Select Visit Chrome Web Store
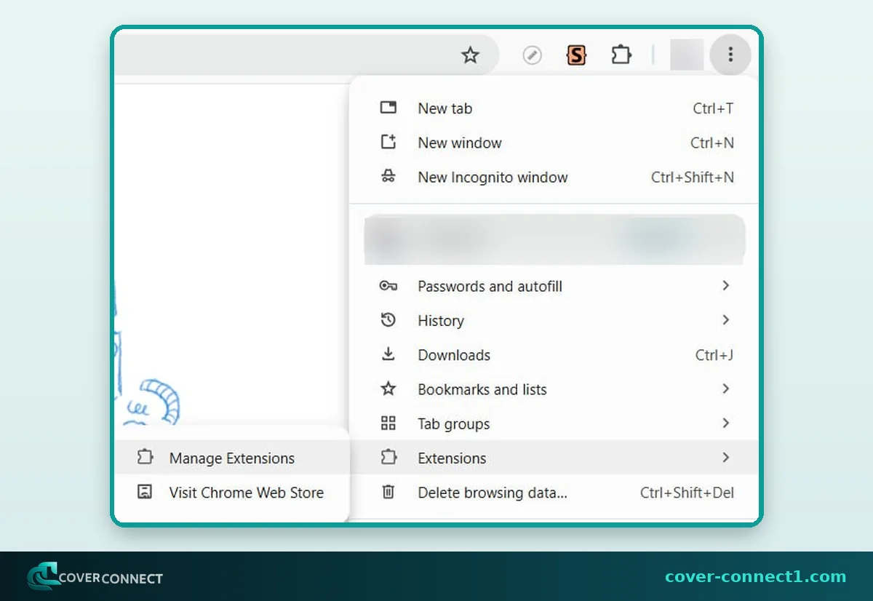The height and width of the screenshot is (601, 873). pyautogui.click(x=232, y=493)
